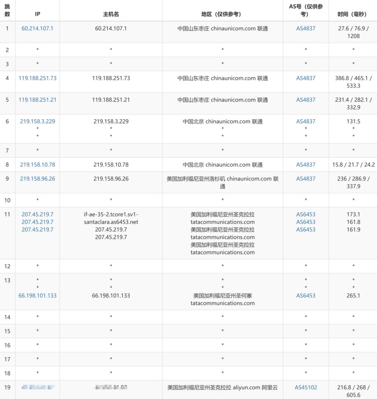Open AS4837 link in hop 9 row
The width and height of the screenshot is (377, 399).
point(306,179)
